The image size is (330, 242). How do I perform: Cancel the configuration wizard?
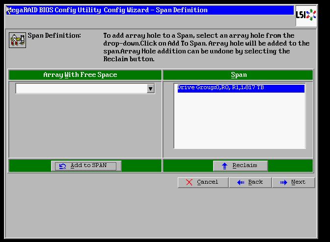[x=203, y=182]
